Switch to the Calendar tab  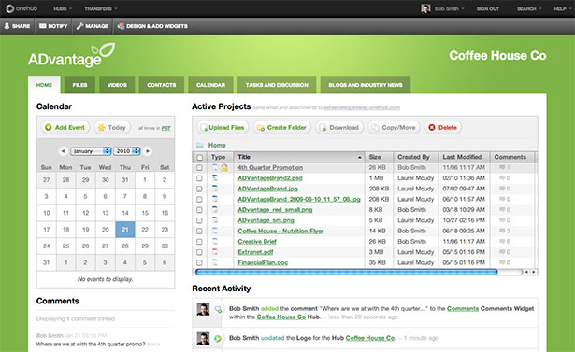(210, 85)
